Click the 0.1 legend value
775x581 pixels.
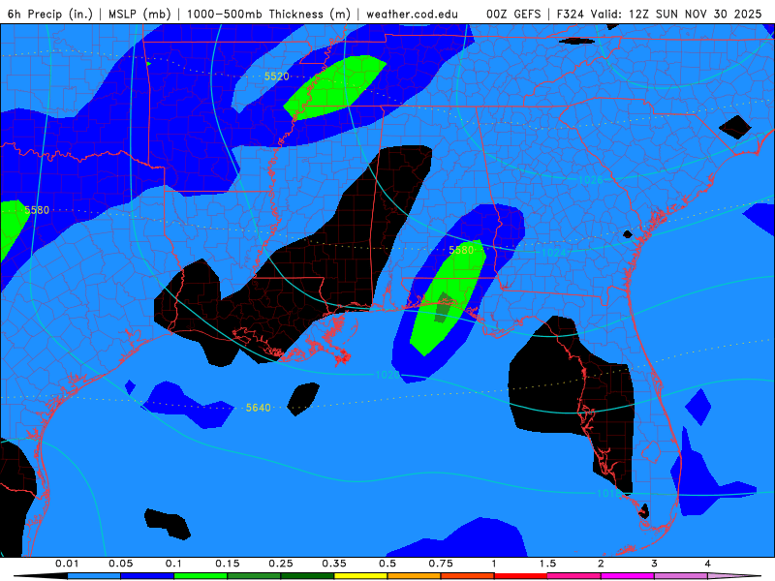[x=173, y=564]
